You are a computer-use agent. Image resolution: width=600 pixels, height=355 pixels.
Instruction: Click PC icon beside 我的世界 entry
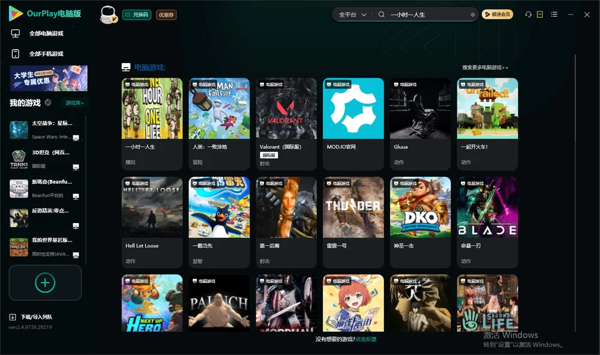pos(76,255)
